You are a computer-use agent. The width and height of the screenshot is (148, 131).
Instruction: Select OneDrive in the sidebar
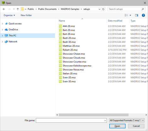(13, 29)
